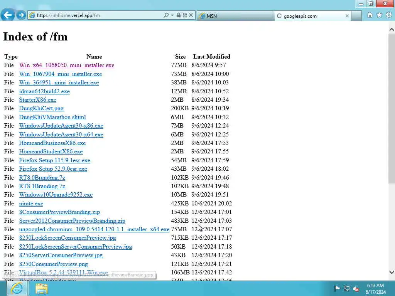Open the StarterX86.exe link

[x=37, y=100]
